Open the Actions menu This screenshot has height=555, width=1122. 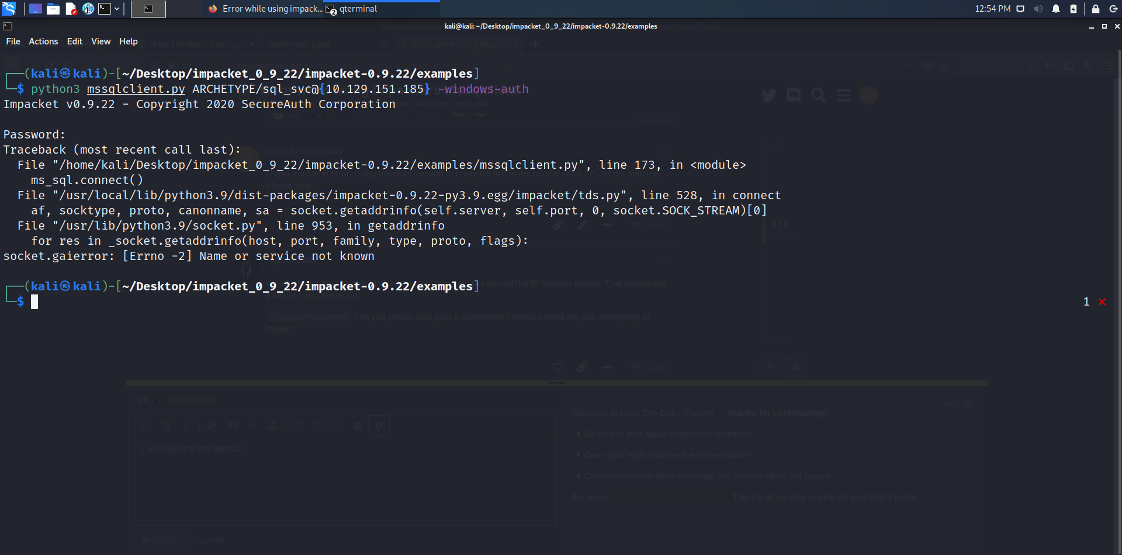[43, 41]
